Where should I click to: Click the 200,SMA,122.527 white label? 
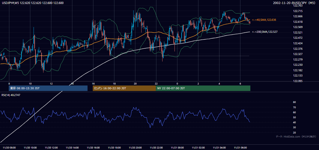[265, 32]
